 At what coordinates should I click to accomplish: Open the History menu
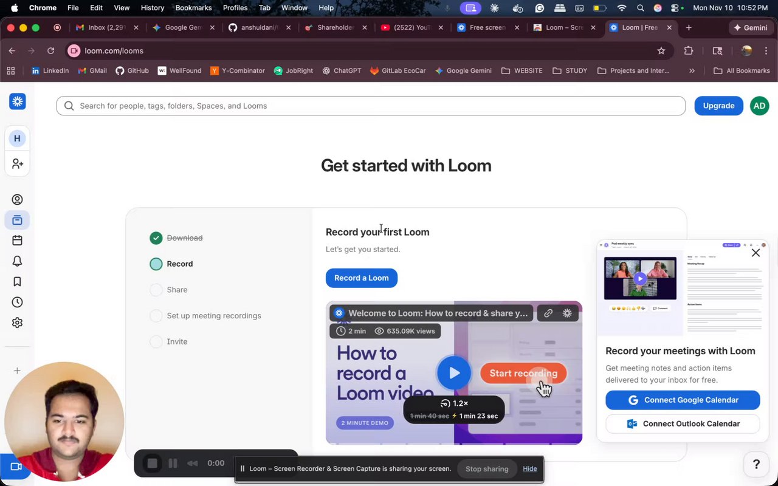[x=152, y=8]
